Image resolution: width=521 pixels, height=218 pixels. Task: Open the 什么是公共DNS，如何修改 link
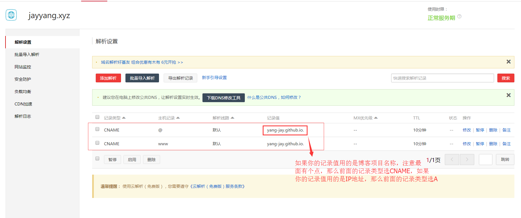click(x=274, y=97)
